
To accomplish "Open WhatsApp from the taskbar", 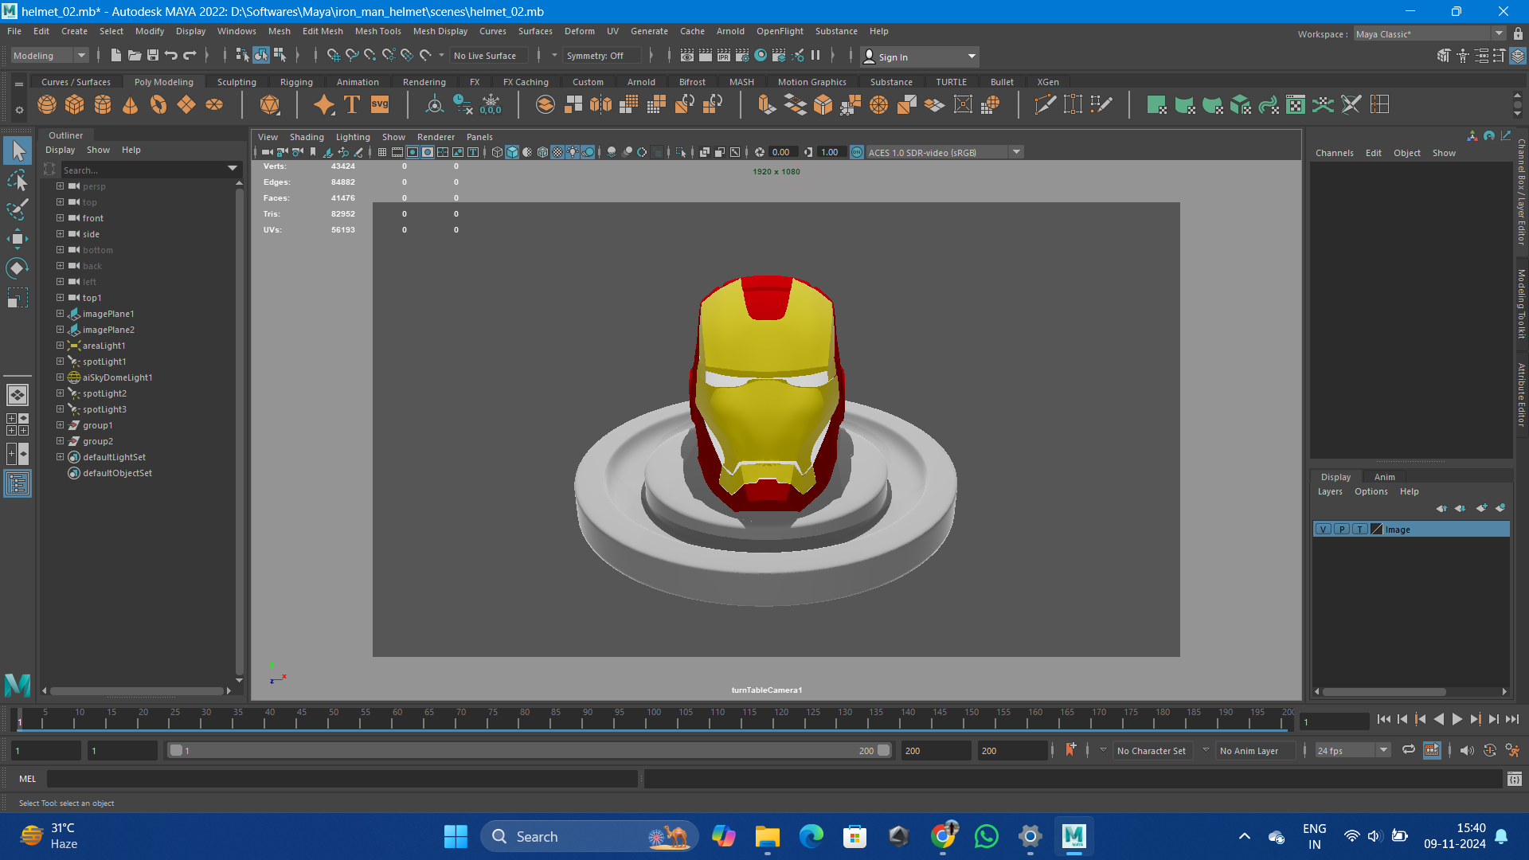I will point(986,836).
